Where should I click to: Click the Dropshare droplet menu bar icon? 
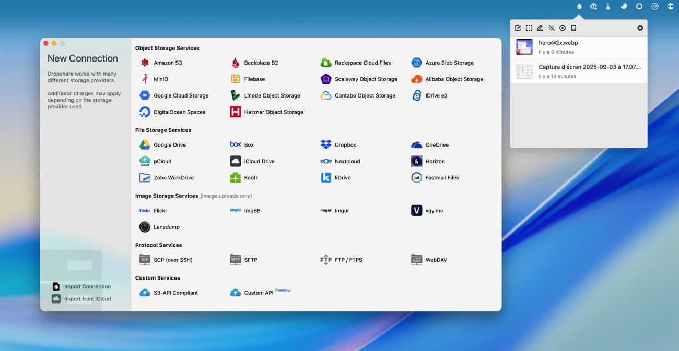click(579, 7)
